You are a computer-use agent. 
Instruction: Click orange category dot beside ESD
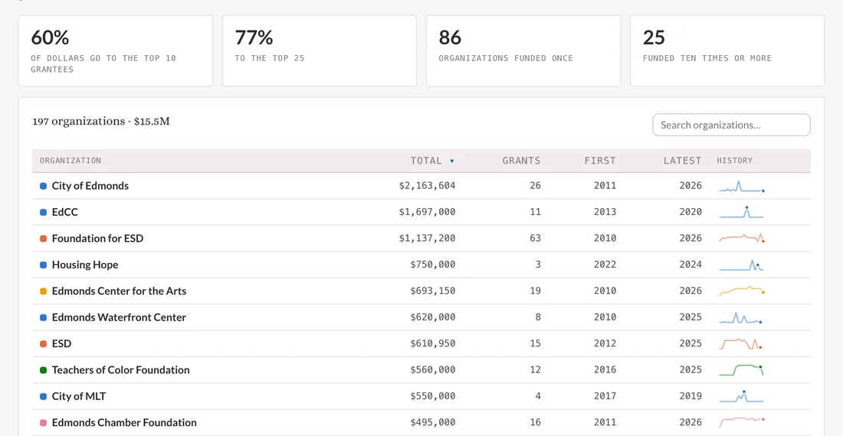point(43,343)
